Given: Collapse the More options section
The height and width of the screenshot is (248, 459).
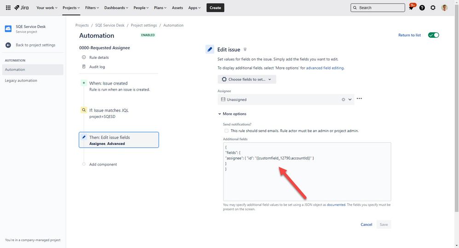Looking at the screenshot, I should 232,114.
